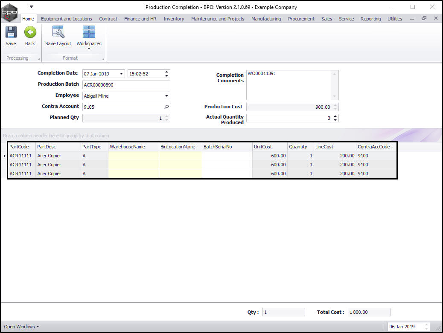Sort by BinLocationName column header
443x333 pixels.
coord(180,147)
